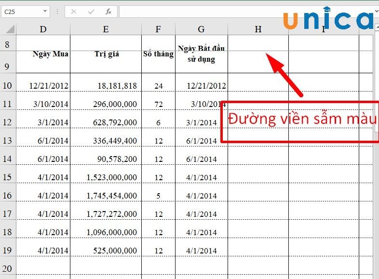Select column H header
This screenshot has width=379, height=279.
coord(258,29)
